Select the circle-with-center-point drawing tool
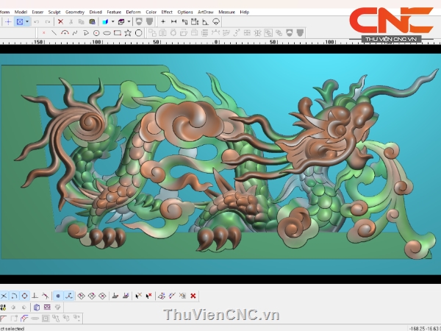 tap(96, 33)
